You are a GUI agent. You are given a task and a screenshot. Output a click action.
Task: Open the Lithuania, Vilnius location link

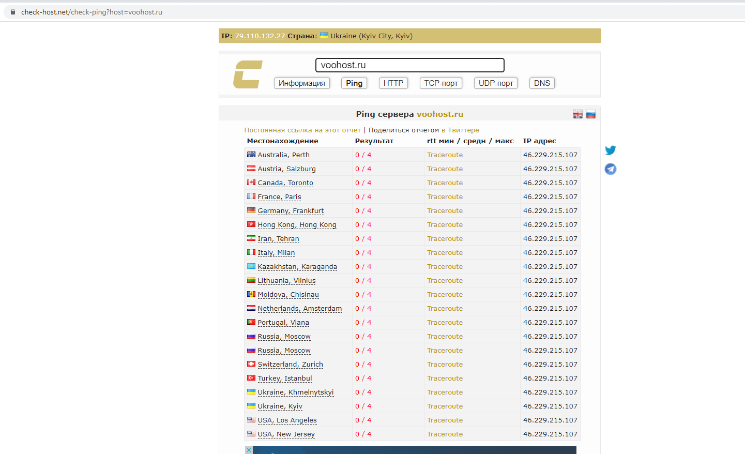pyautogui.click(x=287, y=281)
